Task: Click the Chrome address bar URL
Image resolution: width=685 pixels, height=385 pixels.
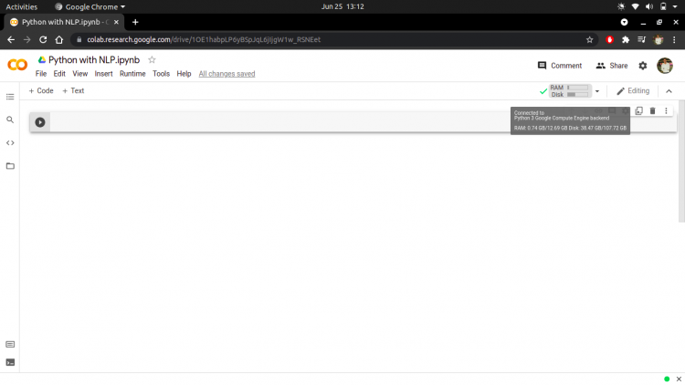Action: [204, 40]
